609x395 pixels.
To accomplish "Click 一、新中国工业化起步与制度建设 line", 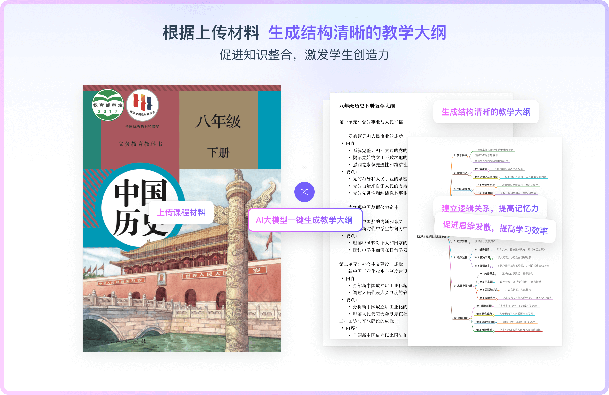I will (373, 271).
